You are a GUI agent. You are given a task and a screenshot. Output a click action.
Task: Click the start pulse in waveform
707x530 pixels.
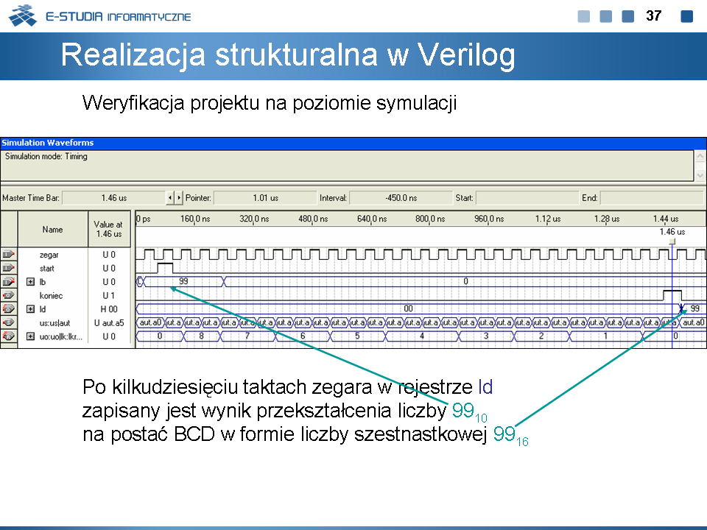(x=165, y=268)
